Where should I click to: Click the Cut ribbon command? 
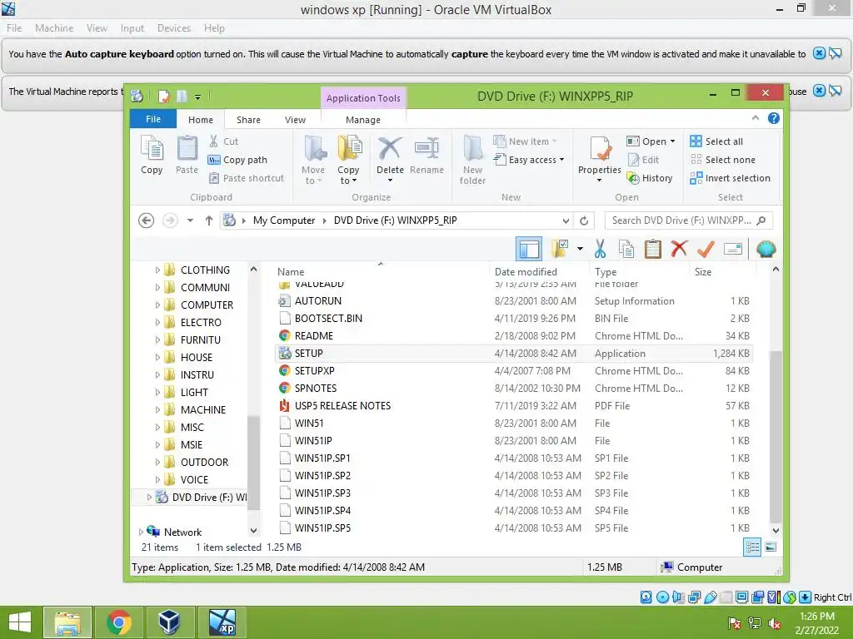(x=223, y=141)
